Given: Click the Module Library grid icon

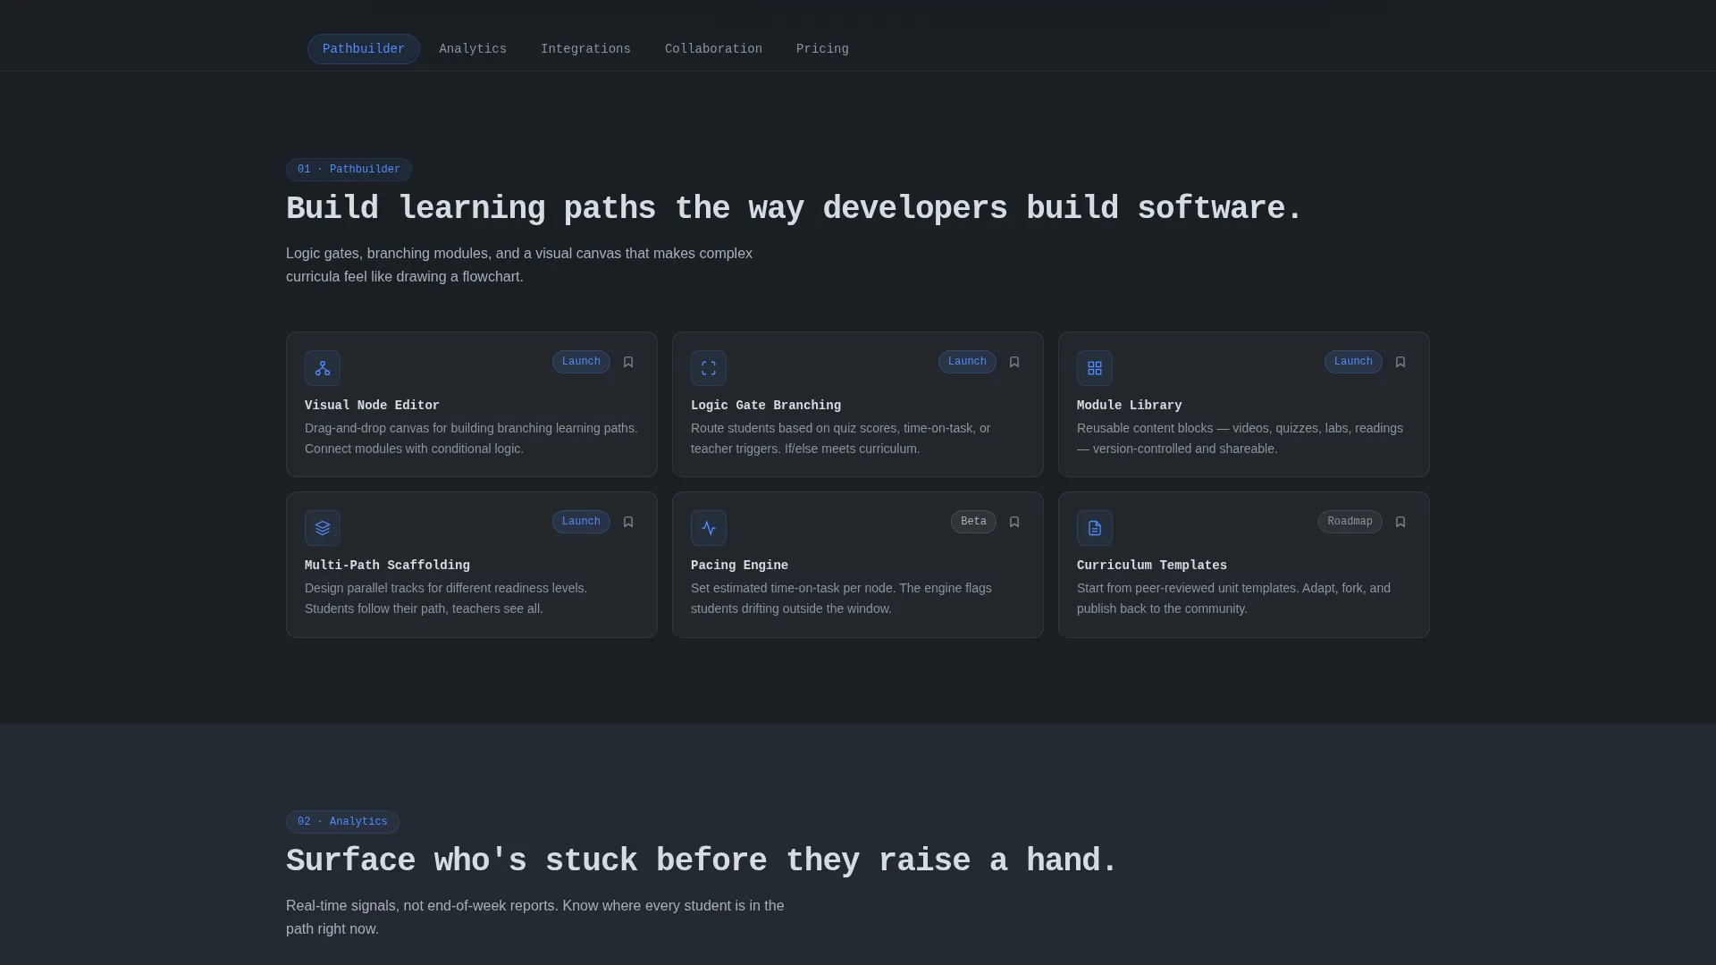Looking at the screenshot, I should 1095,368.
